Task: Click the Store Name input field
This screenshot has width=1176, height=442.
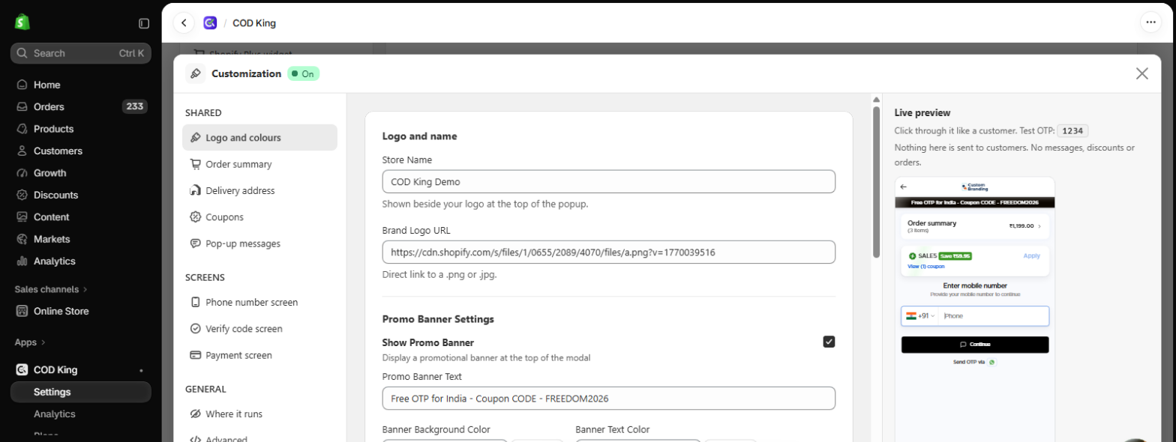Action: pos(608,181)
